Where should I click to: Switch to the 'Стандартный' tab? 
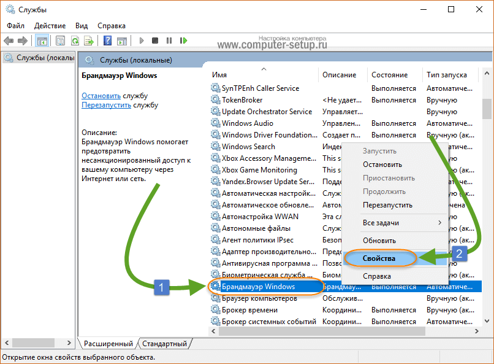click(165, 344)
